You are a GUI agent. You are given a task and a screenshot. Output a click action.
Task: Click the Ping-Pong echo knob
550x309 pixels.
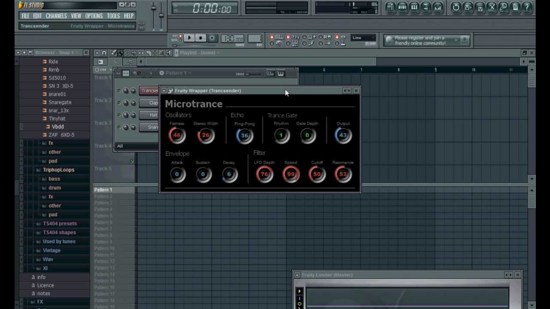tap(244, 135)
